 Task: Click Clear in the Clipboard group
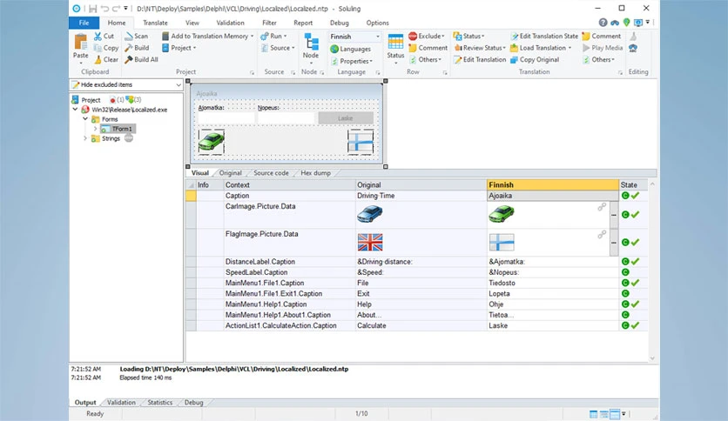click(x=106, y=59)
